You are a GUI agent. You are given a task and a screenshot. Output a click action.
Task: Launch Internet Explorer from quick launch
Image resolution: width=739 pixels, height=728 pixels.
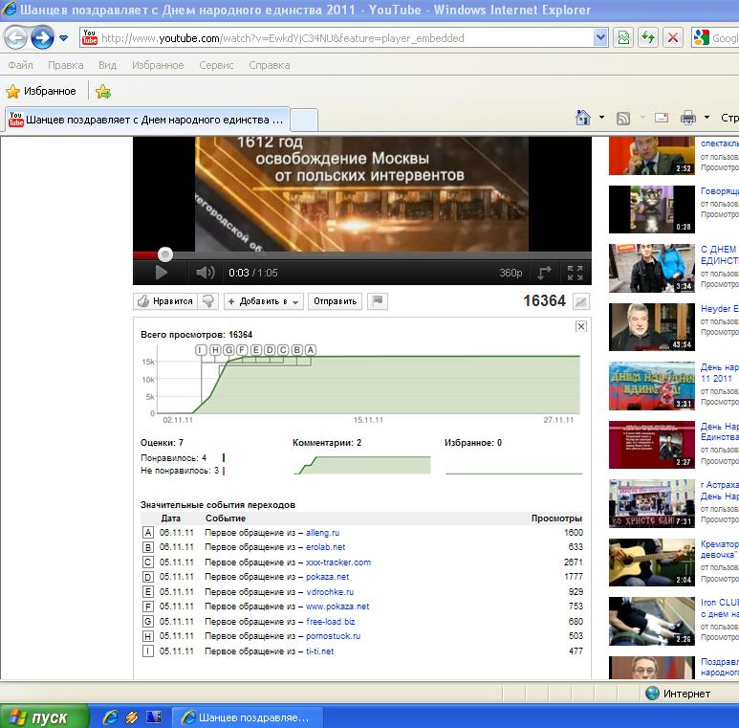pyautogui.click(x=110, y=717)
